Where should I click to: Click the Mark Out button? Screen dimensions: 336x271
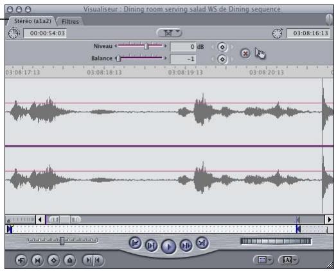tap(98, 260)
